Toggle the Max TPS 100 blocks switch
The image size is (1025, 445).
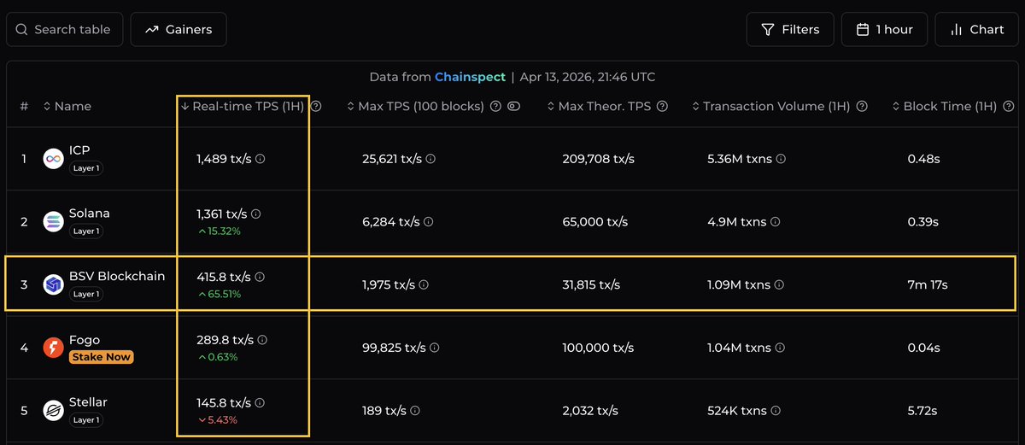pos(514,107)
